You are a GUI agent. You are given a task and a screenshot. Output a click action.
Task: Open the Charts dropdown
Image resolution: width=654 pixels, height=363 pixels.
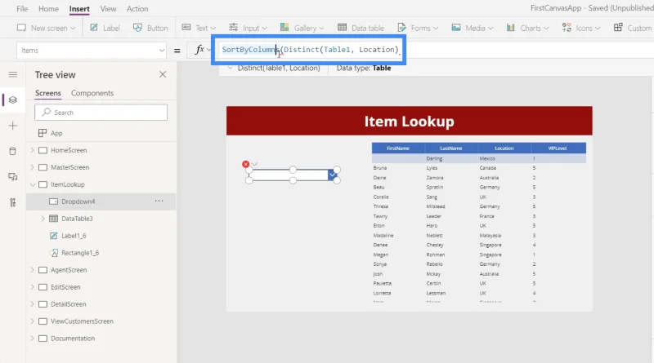(527, 28)
